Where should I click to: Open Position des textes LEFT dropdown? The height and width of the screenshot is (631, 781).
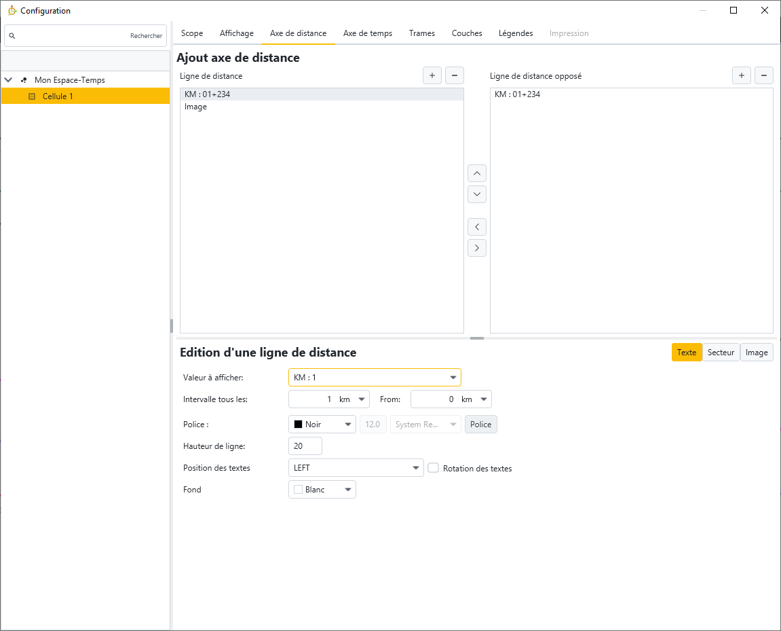point(356,468)
